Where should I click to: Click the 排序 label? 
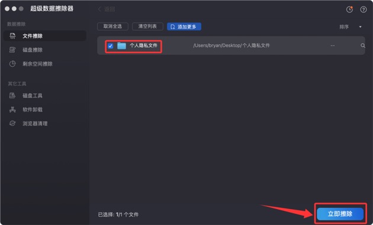344,27
